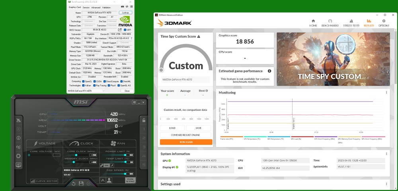Click the info icon next to Best

tap(207, 91)
